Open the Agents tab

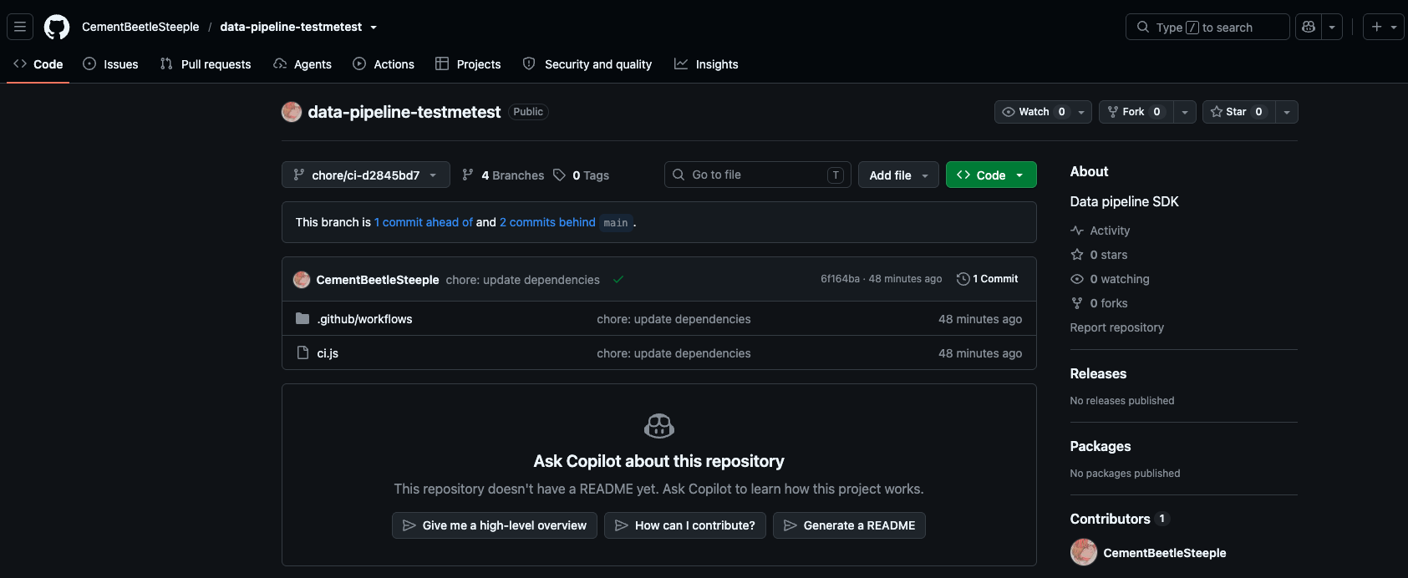(x=302, y=64)
